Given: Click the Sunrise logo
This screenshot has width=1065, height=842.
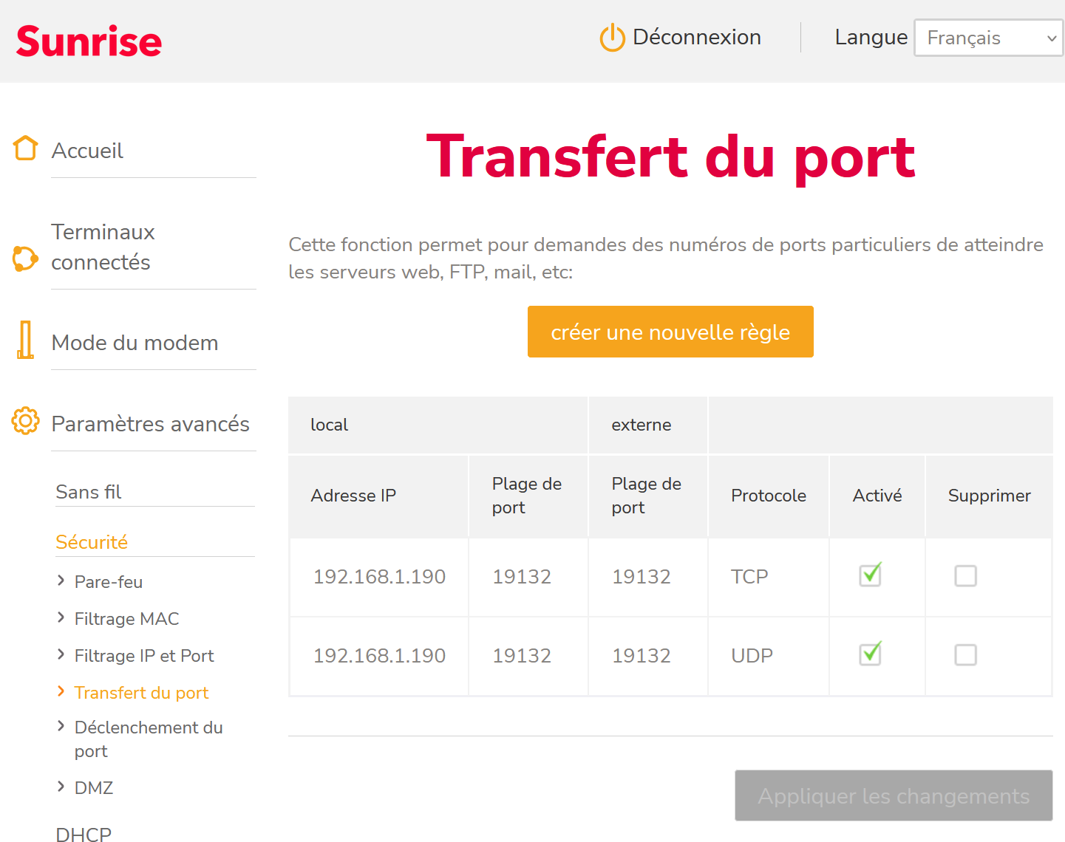Looking at the screenshot, I should pos(89,41).
